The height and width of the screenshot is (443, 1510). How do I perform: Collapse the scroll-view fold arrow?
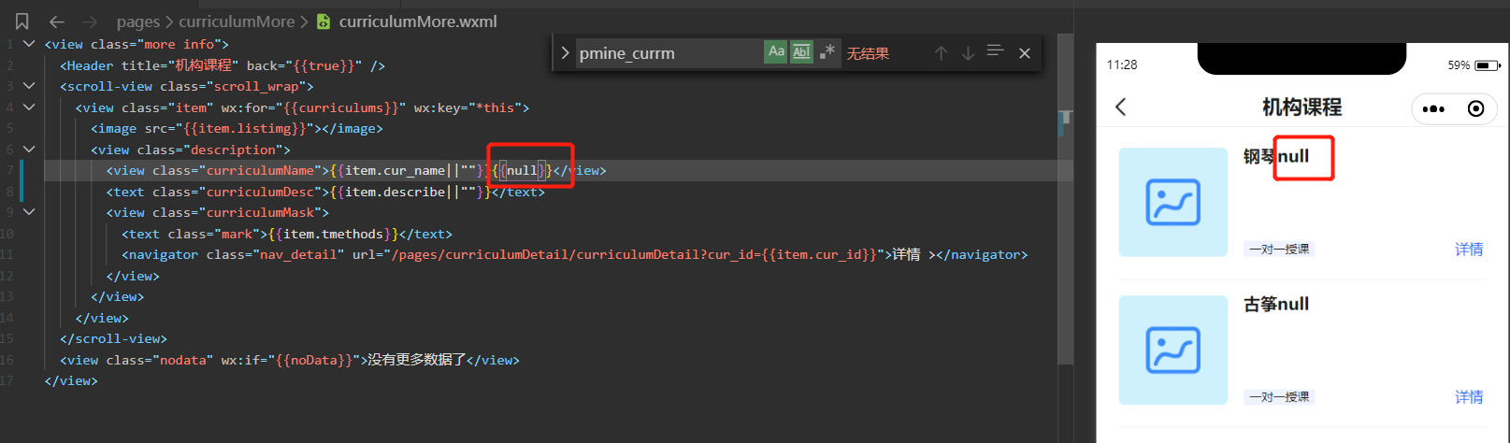tap(29, 86)
